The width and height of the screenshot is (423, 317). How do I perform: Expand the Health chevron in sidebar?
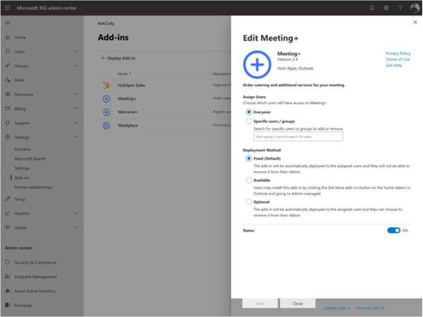pos(77,227)
